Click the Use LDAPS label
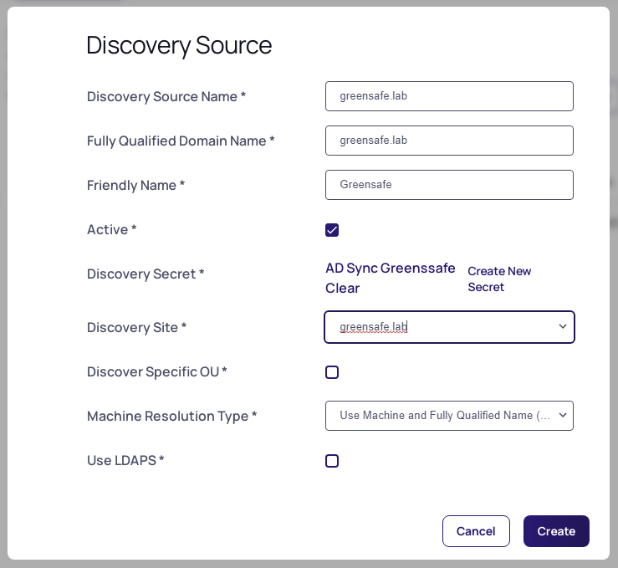 (x=125, y=460)
